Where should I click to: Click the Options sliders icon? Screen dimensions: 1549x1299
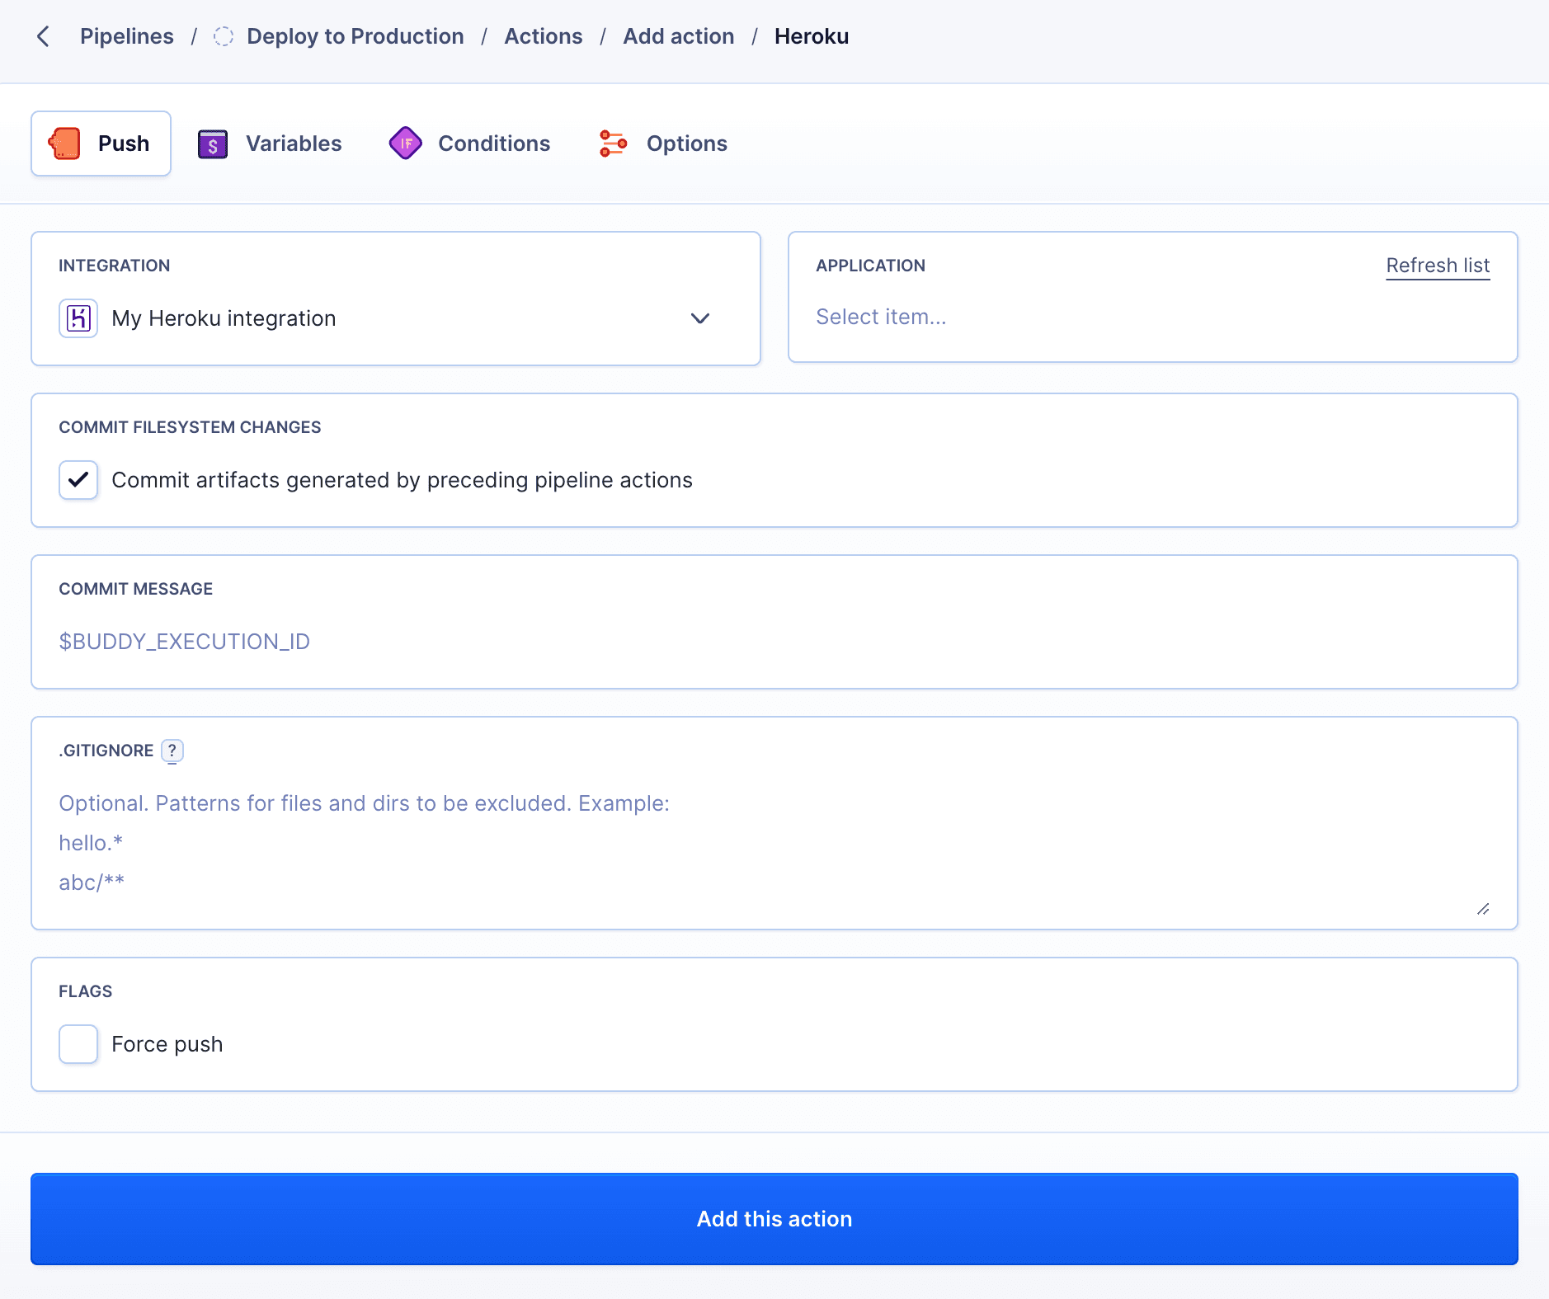[x=611, y=143]
